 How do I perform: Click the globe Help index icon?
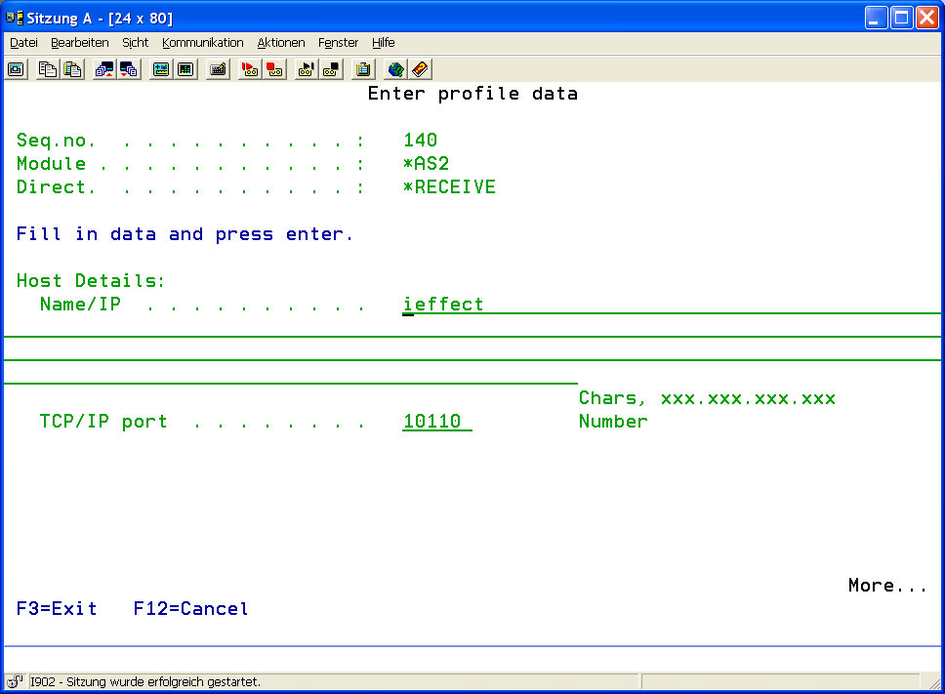tap(395, 69)
